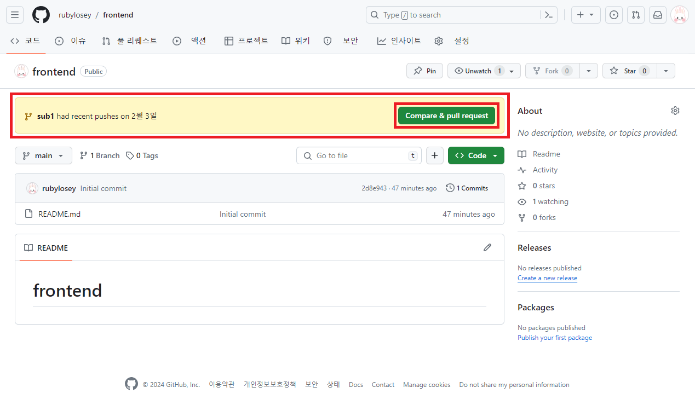Open the Releases heading link
Screen dimensions: 695x393
[x=534, y=247]
